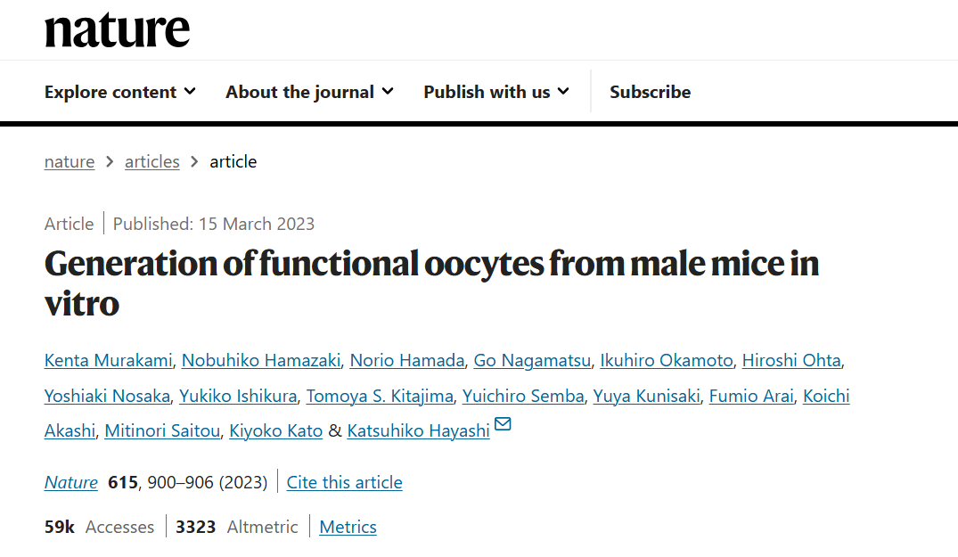Expand the Explore content dropdown
The width and height of the screenshot is (958, 557).
120,92
